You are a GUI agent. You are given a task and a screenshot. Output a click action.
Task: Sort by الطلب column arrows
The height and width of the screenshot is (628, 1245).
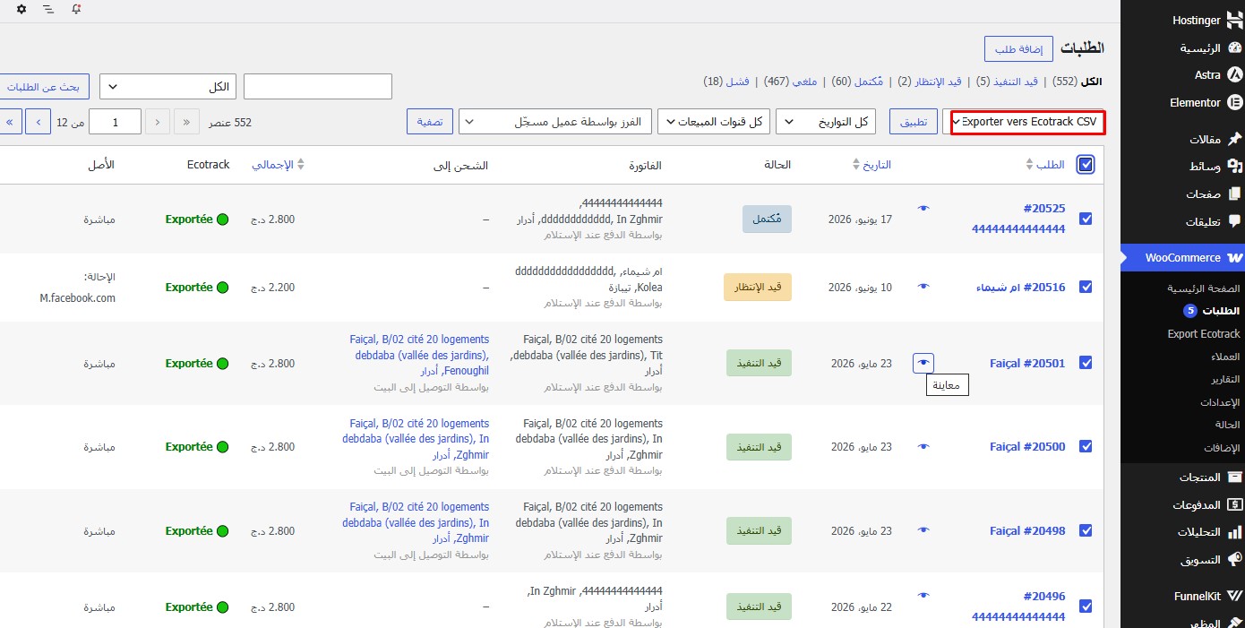pyautogui.click(x=1028, y=165)
